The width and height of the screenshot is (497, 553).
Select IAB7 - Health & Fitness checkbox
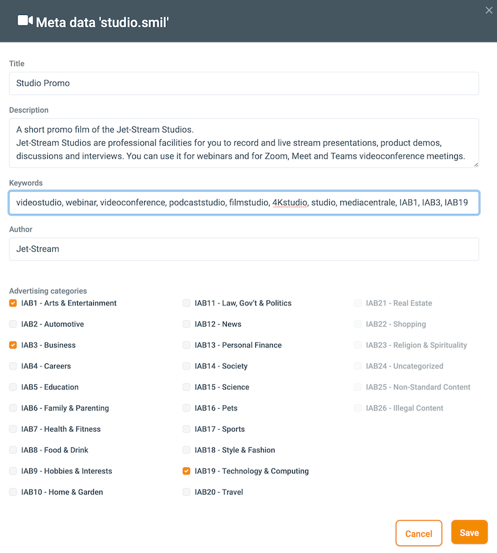pyautogui.click(x=13, y=429)
